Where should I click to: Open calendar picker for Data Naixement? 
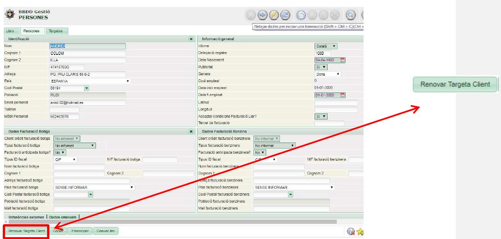coord(343,60)
